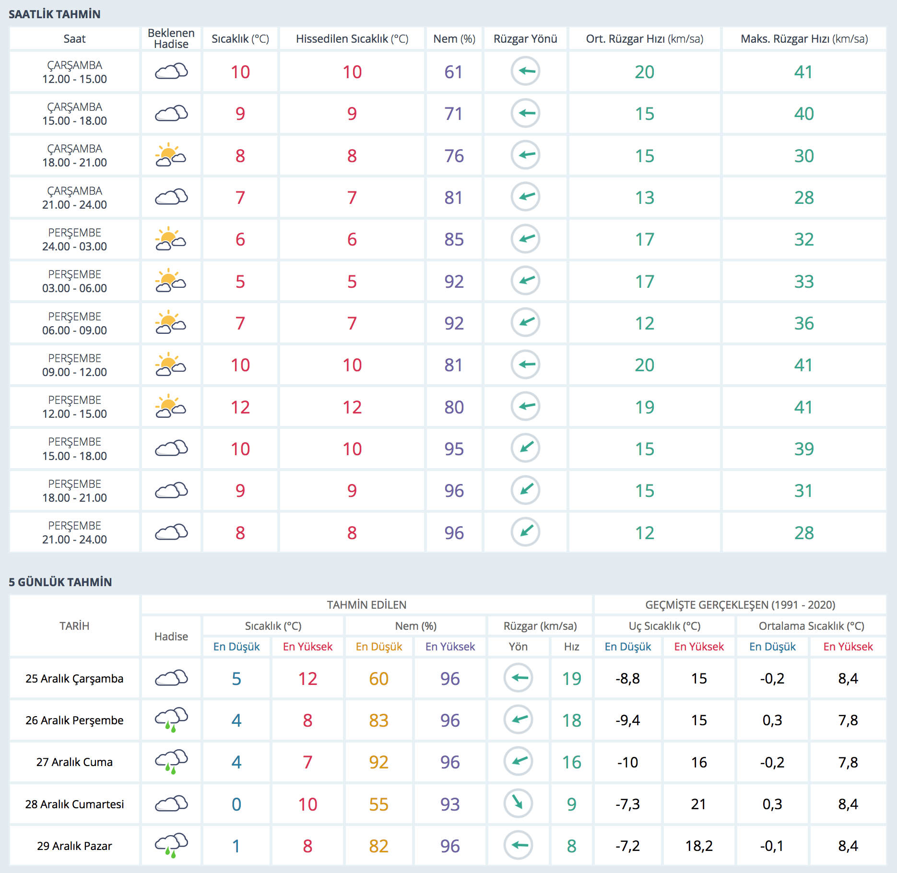Click partly sunny icon for Perşembe 09.00 - 12.00
Screen dimensions: 897x873
coord(171,365)
